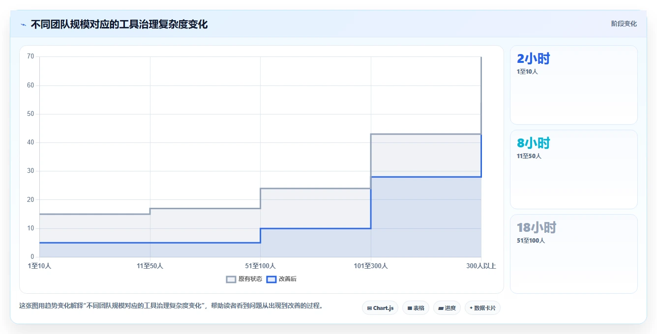Click the 11至50人 x-axis label
The height and width of the screenshot is (334, 657).
(x=150, y=266)
